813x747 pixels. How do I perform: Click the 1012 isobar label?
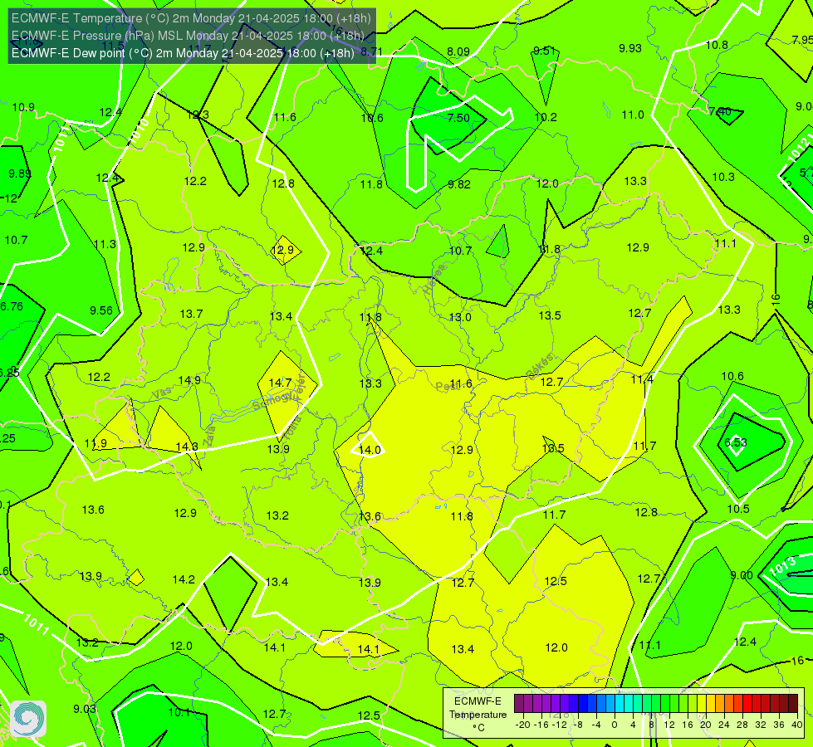pos(799,149)
